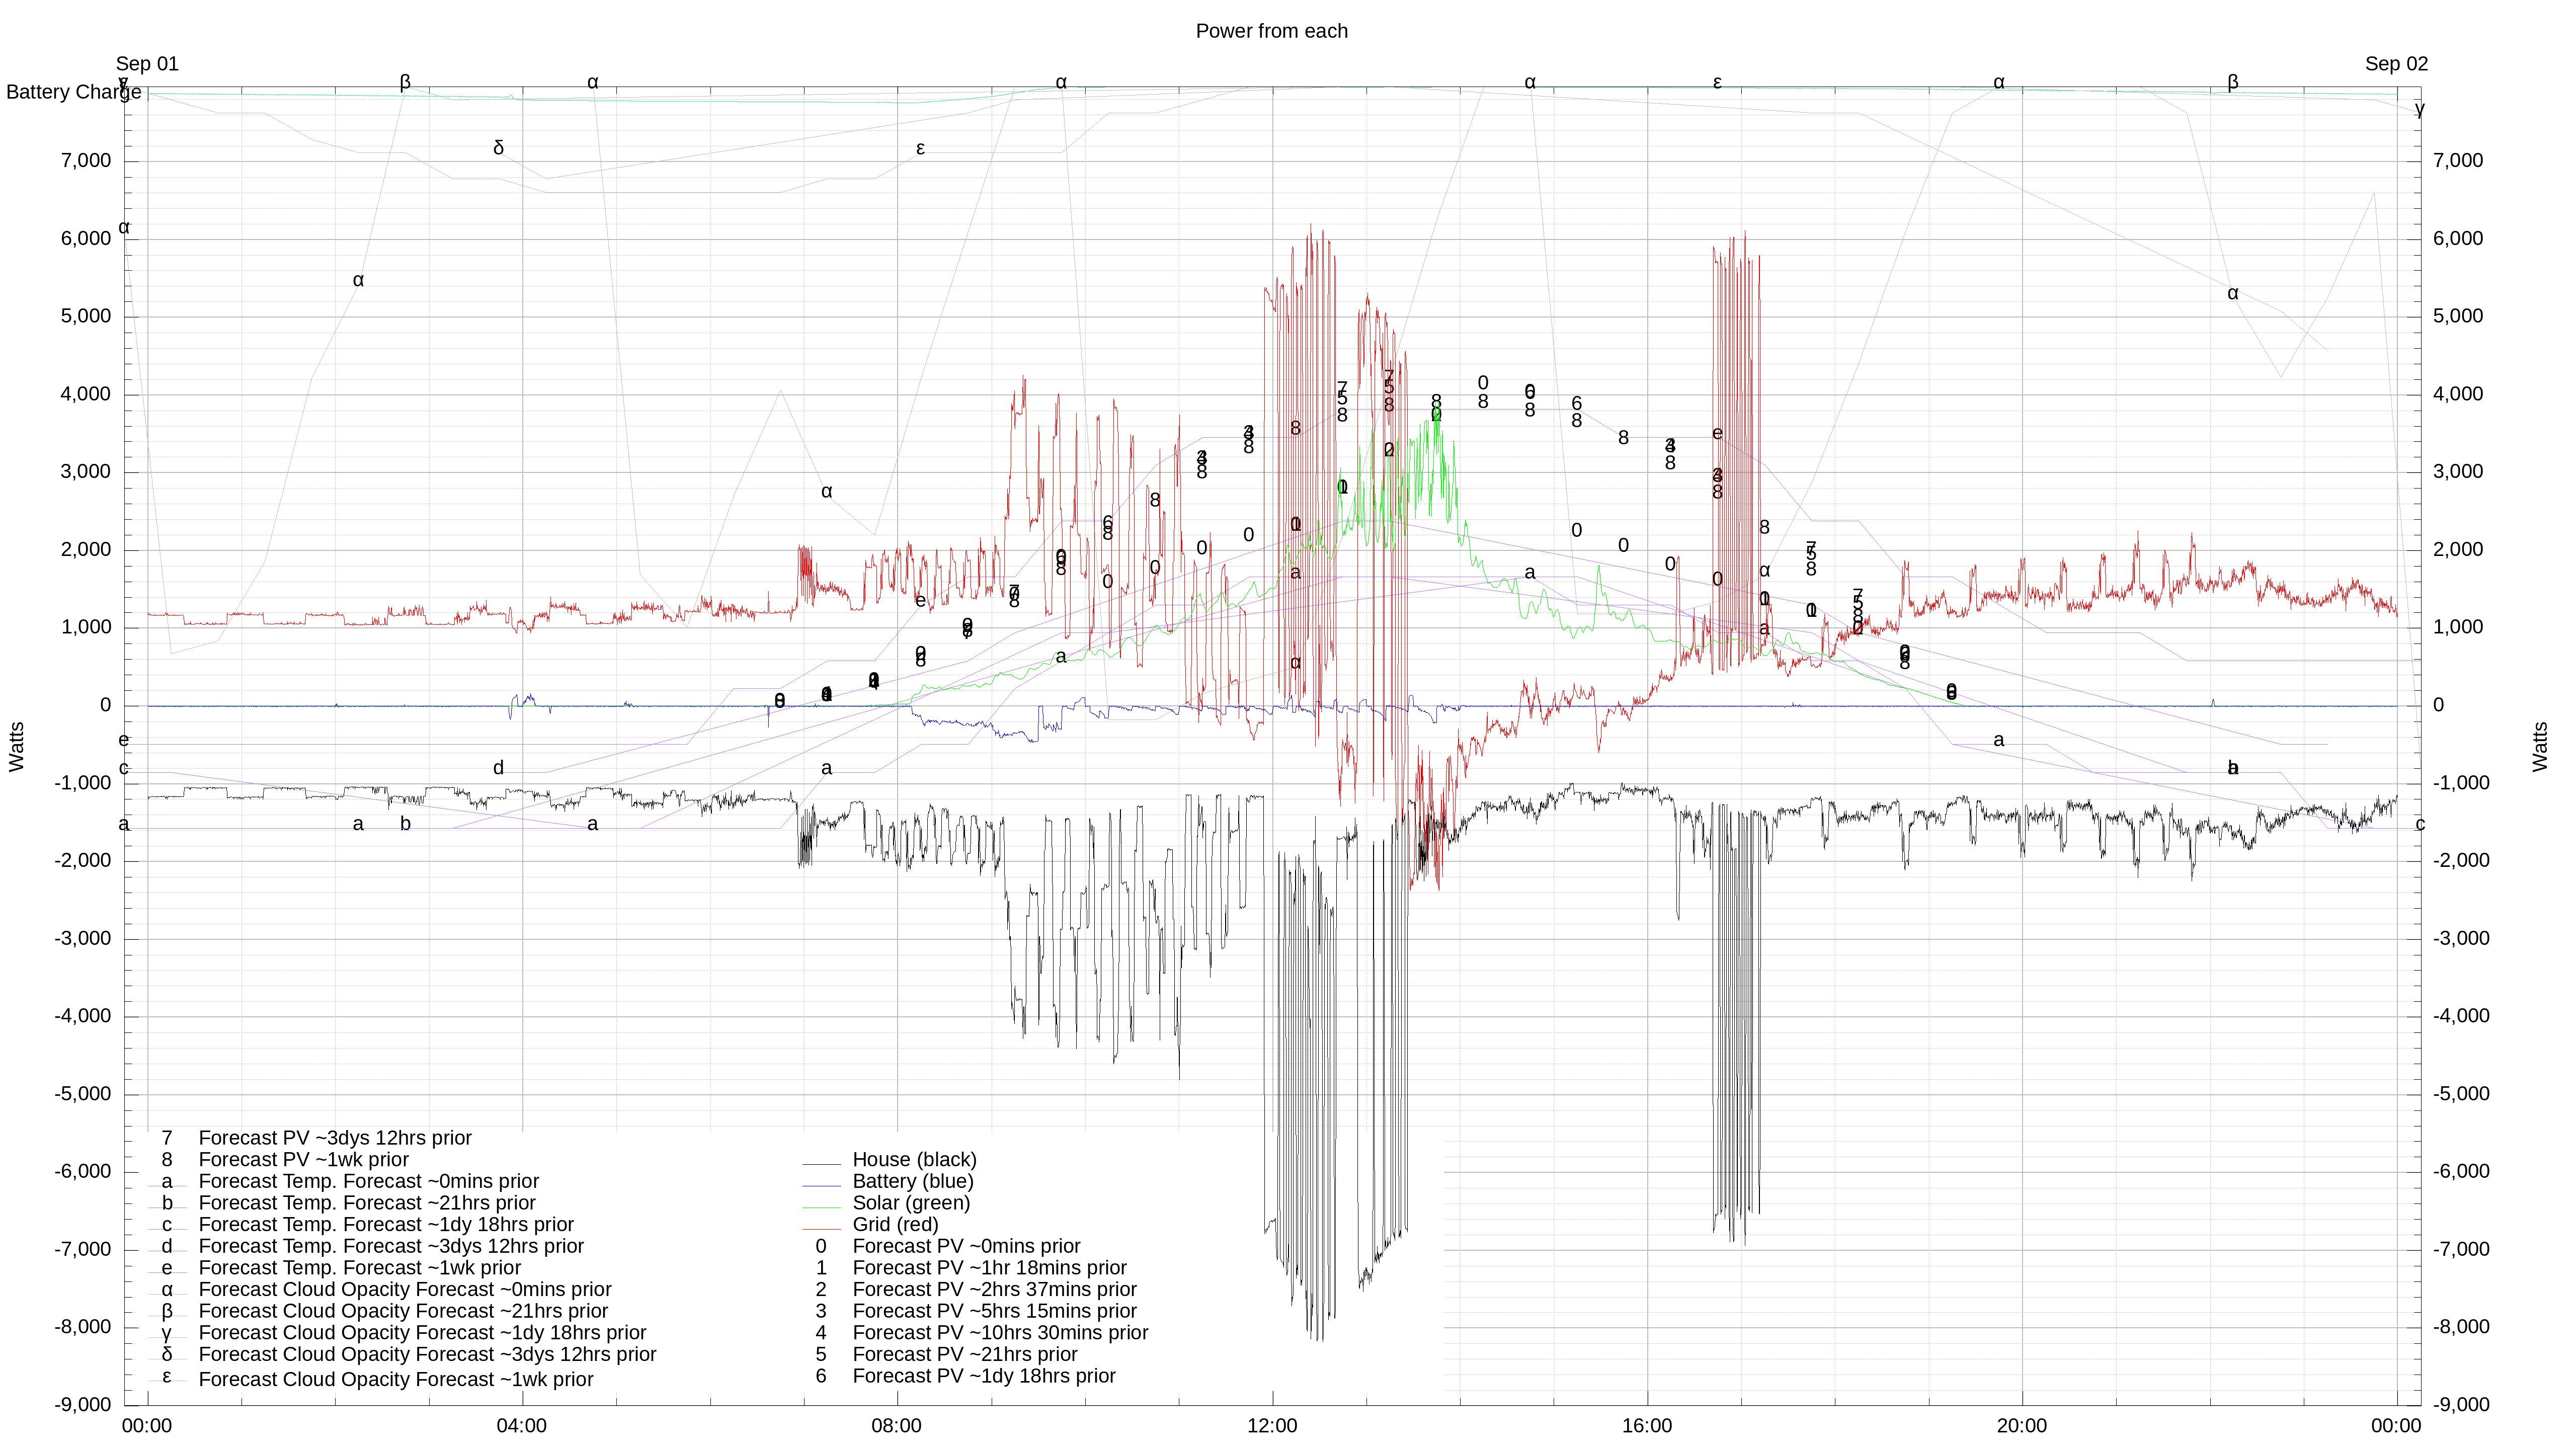Click legend entry 'Forecast Cloud Opacity Forecast ~3dys 12hrs prior'
Screen dimensions: 2576x1449
(x=427, y=1355)
